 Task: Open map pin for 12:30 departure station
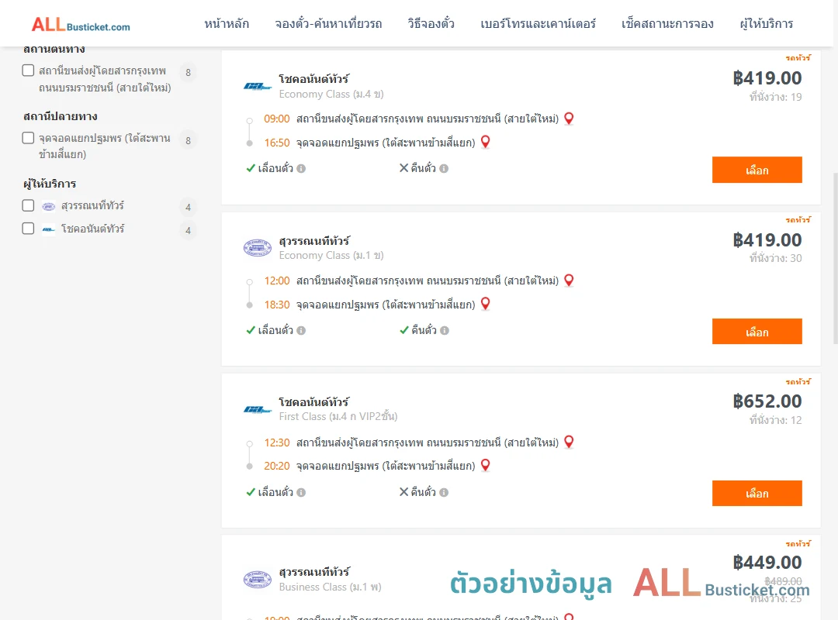pyautogui.click(x=570, y=443)
